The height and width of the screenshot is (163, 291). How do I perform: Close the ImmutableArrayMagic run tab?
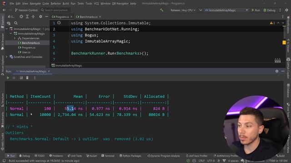click(x=49, y=72)
